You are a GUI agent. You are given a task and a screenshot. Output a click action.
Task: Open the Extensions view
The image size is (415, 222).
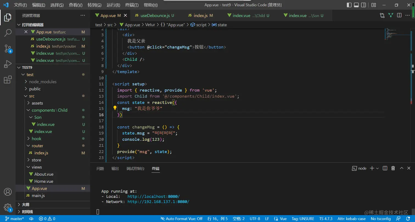pyautogui.click(x=8, y=80)
